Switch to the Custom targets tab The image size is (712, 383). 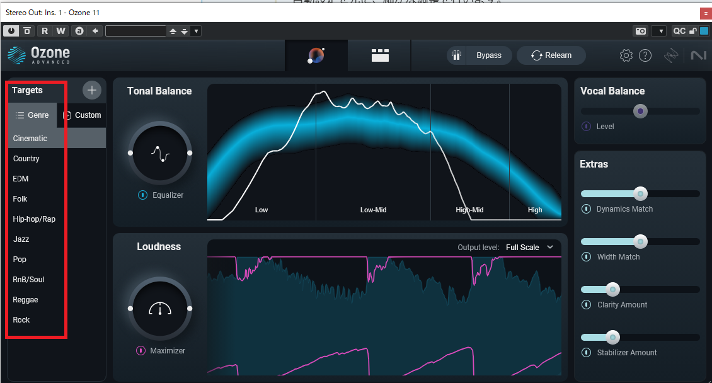coord(82,115)
